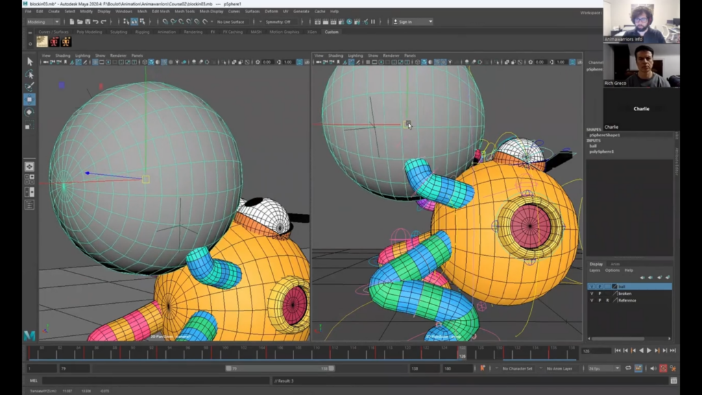Toggle R display type of Reference layer
This screenshot has width=702, height=395.
[607, 300]
